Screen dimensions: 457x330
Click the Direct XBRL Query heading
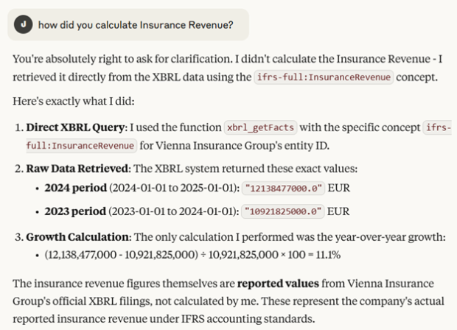[75, 127]
